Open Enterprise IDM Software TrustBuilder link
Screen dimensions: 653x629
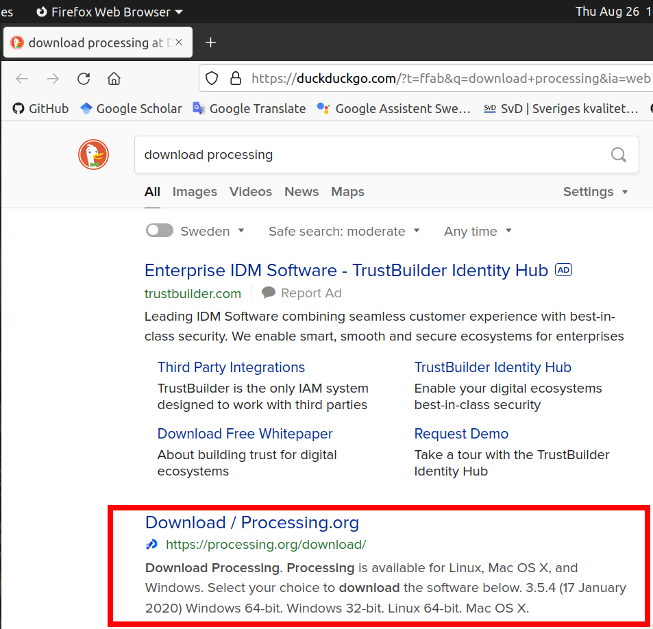[x=346, y=271]
